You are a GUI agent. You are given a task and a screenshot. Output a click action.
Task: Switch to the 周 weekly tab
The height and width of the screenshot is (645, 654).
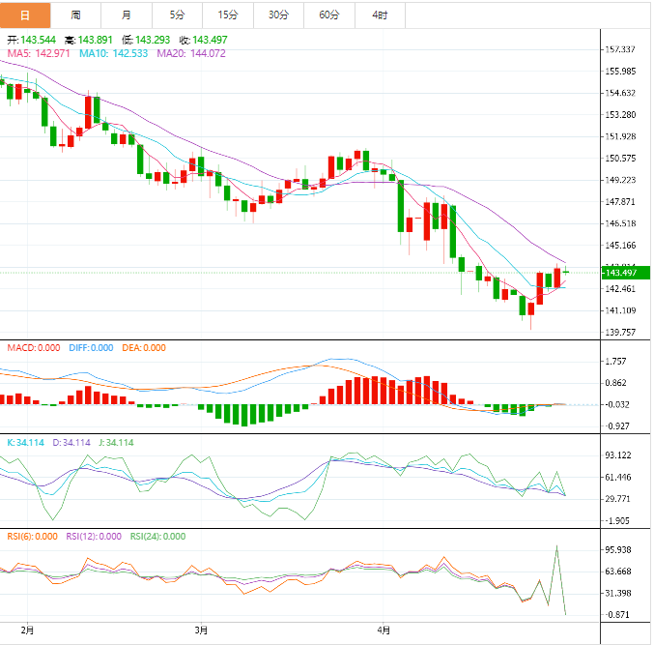(75, 15)
